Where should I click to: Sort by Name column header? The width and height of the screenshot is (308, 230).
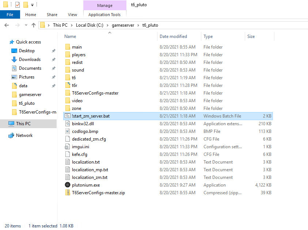pos(70,37)
